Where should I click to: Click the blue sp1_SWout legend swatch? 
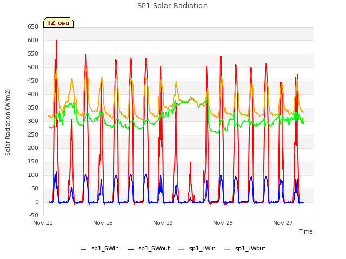[x=131, y=249]
